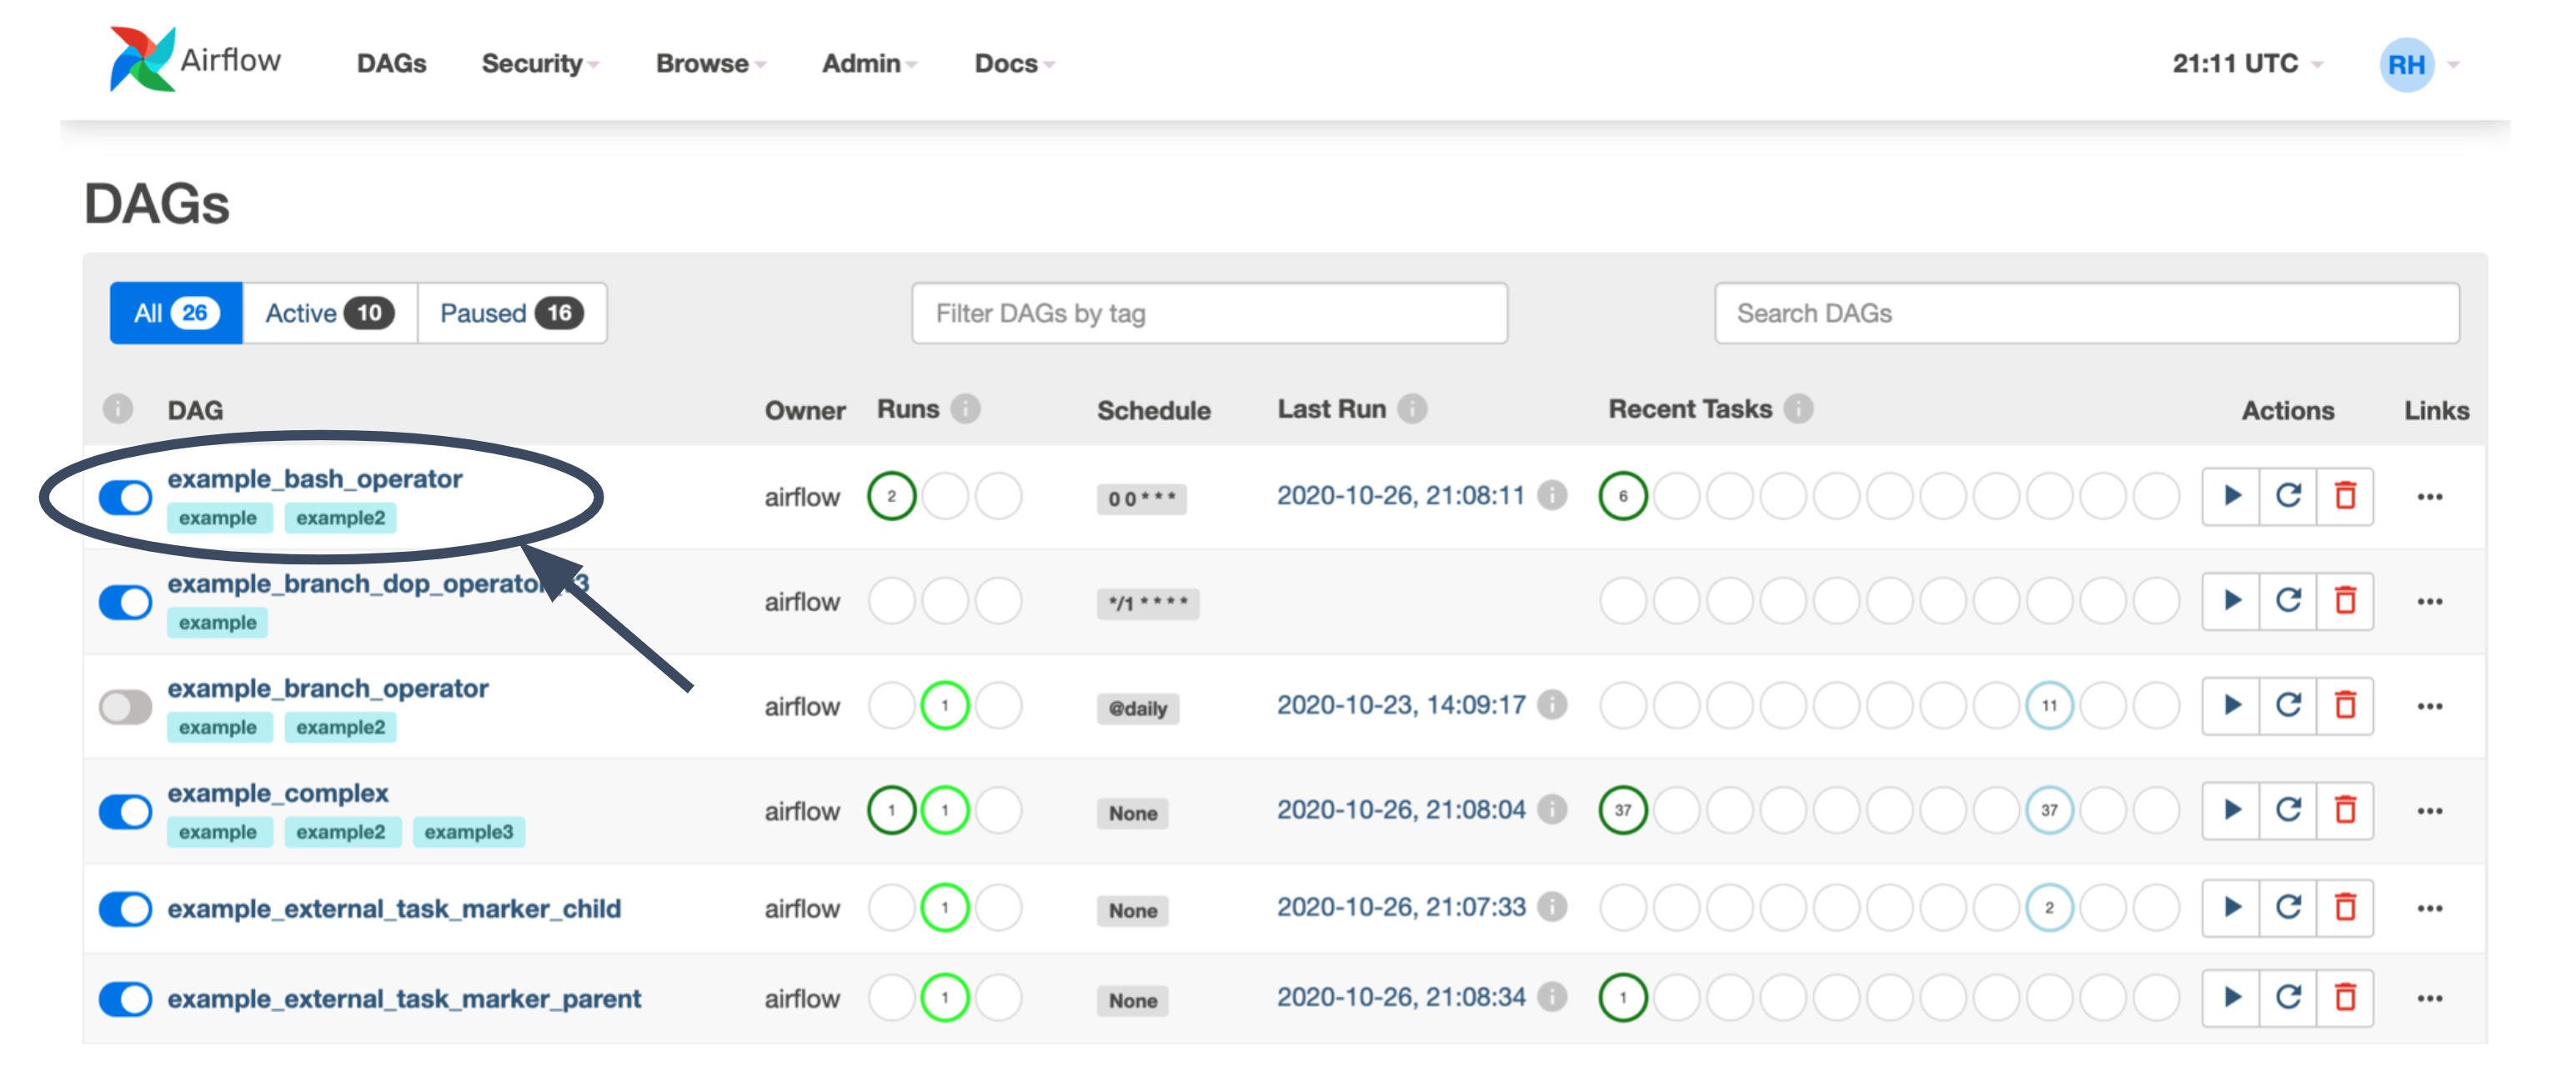Screen dimensions: 2576x1092
Task: Trigger the example_external_task_marker_parent DAG
Action: click(2231, 998)
